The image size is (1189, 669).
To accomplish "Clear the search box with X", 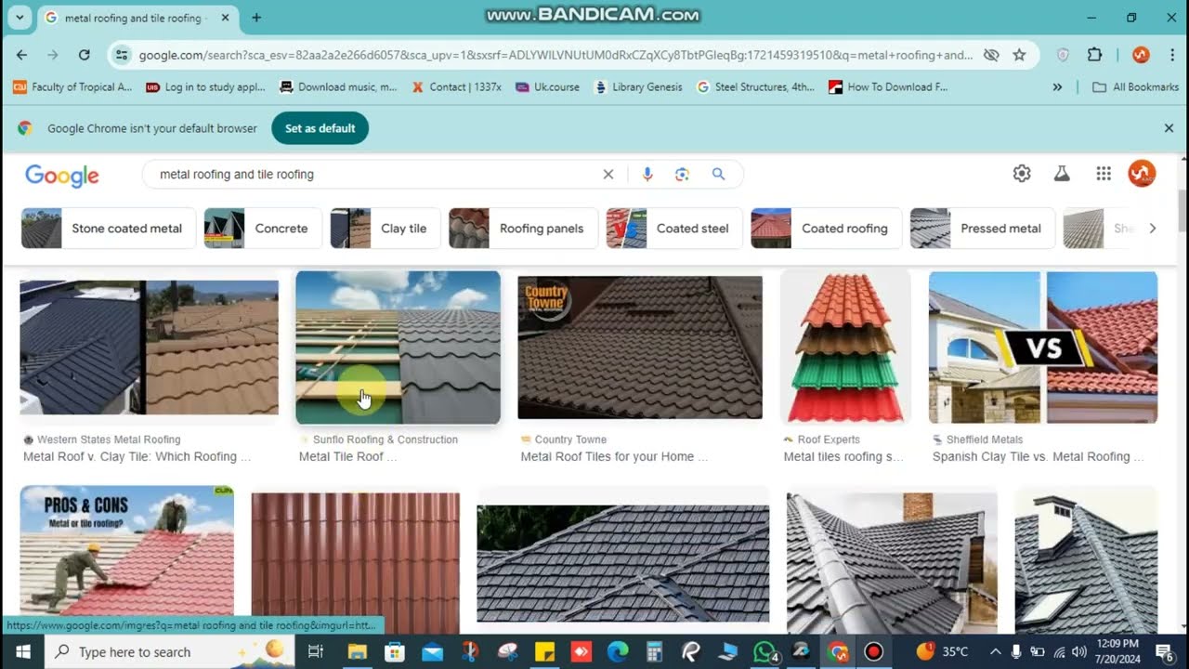I will pos(608,174).
